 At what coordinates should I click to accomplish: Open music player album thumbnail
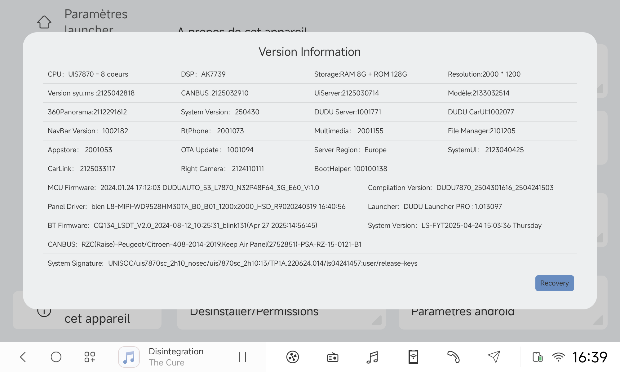(x=129, y=357)
